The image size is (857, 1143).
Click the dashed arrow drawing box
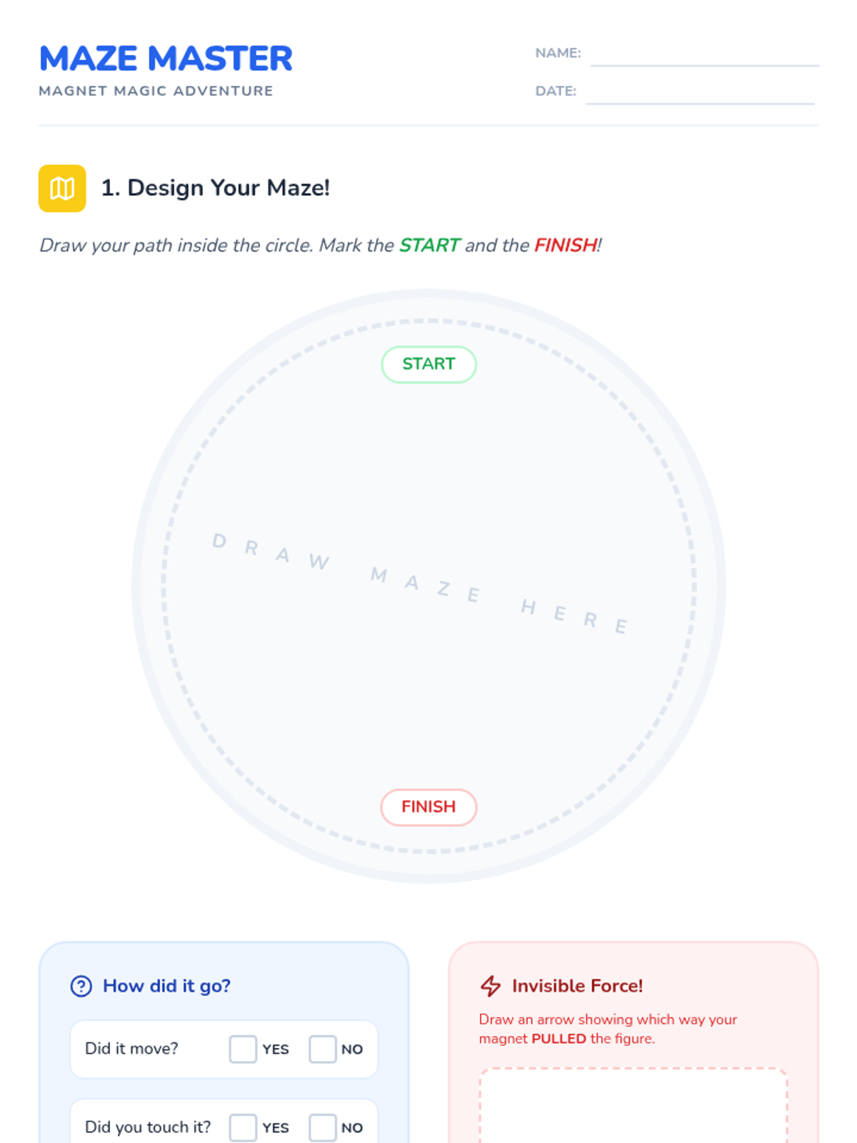coord(633,1106)
